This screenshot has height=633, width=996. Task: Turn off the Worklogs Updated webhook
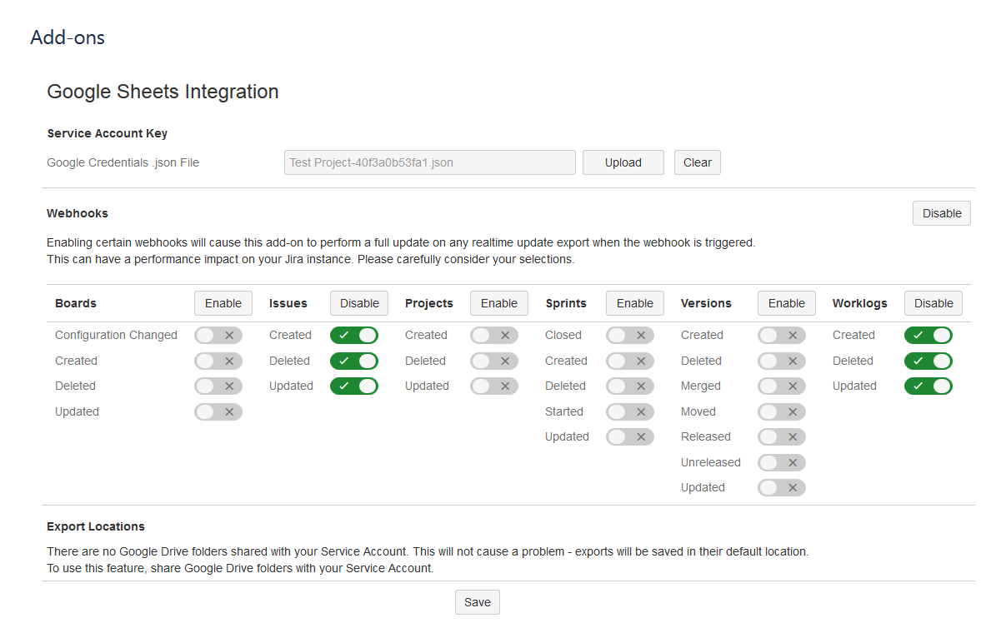928,386
